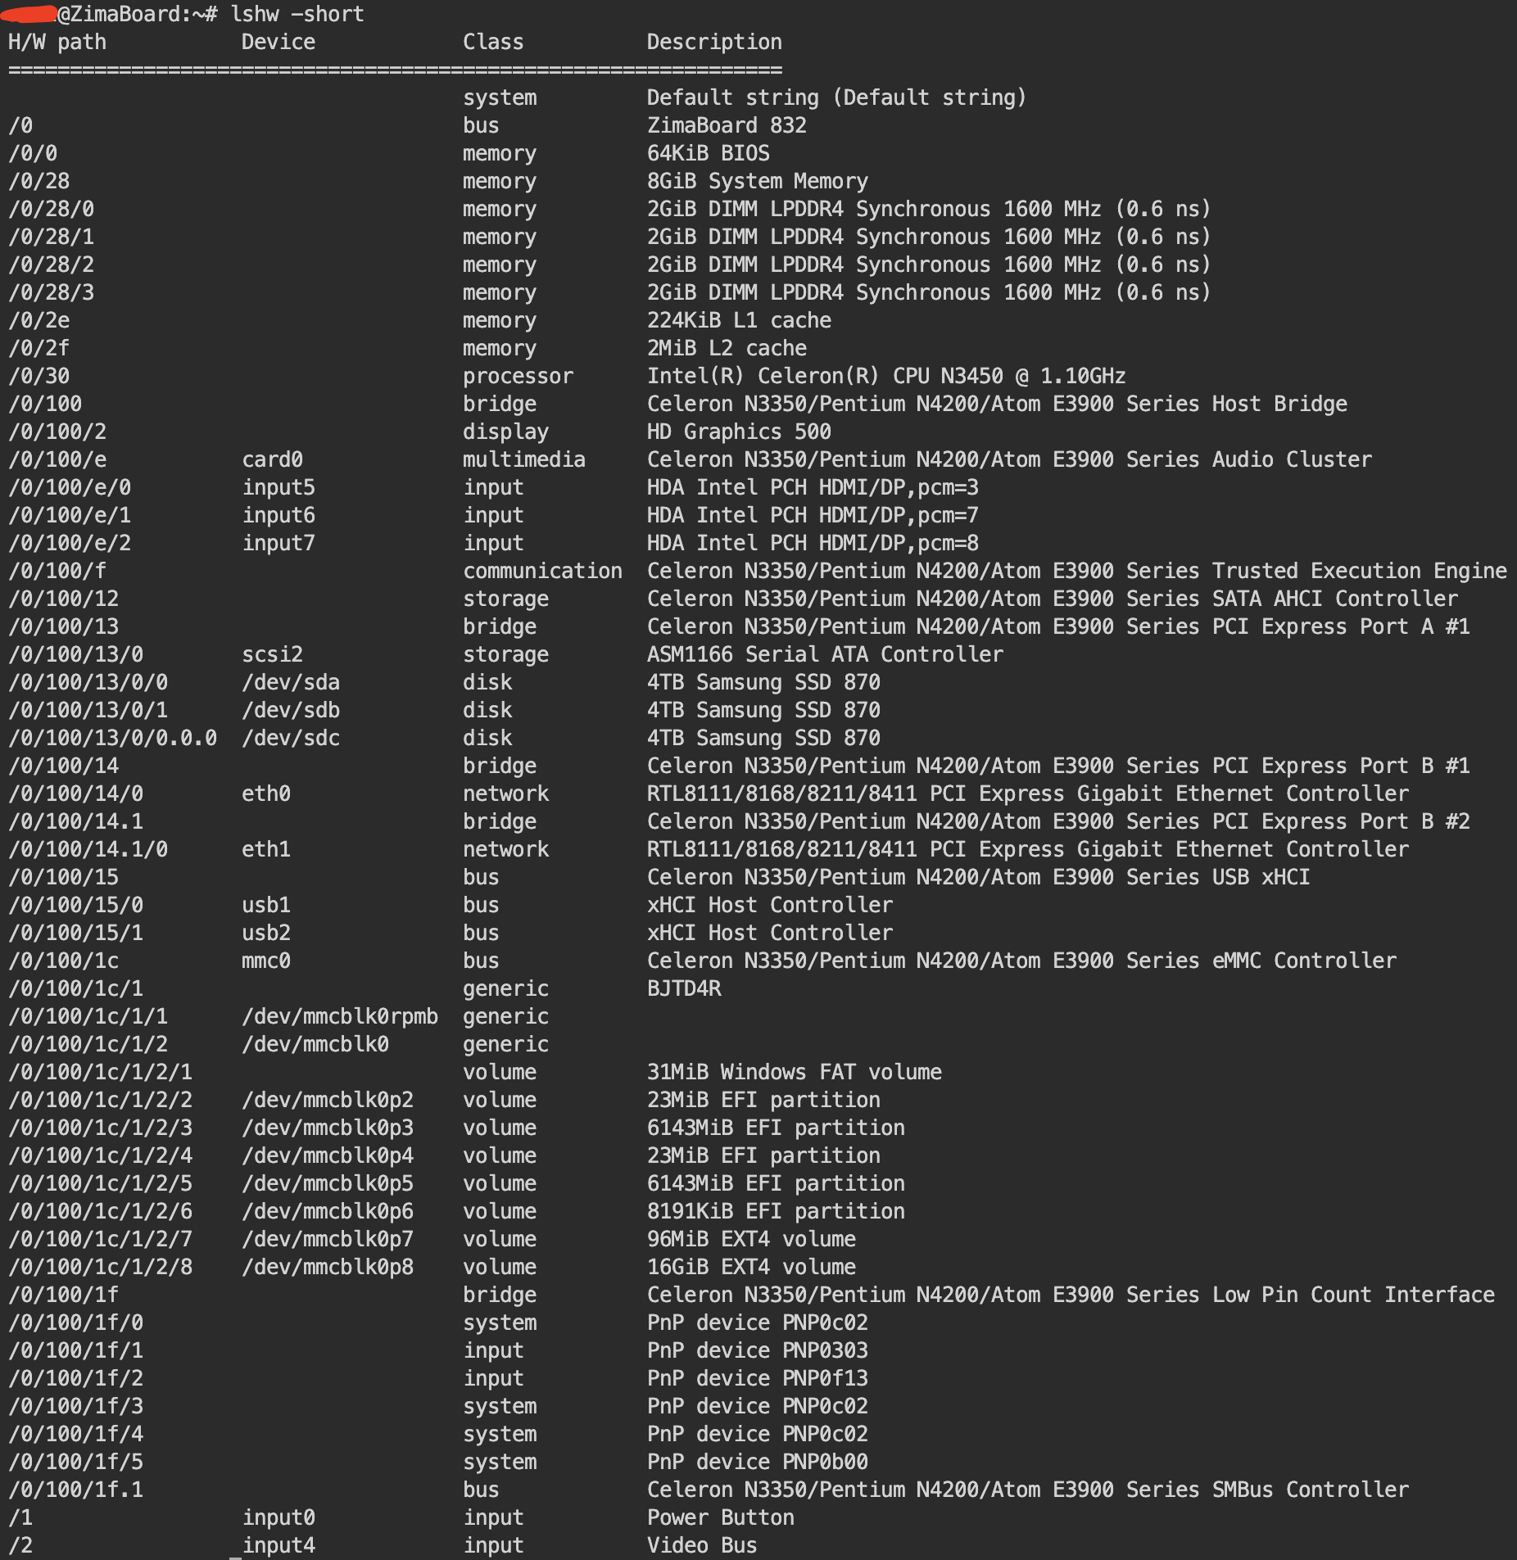The width and height of the screenshot is (1517, 1560).
Task: Click the Device column header
Action: click(278, 42)
